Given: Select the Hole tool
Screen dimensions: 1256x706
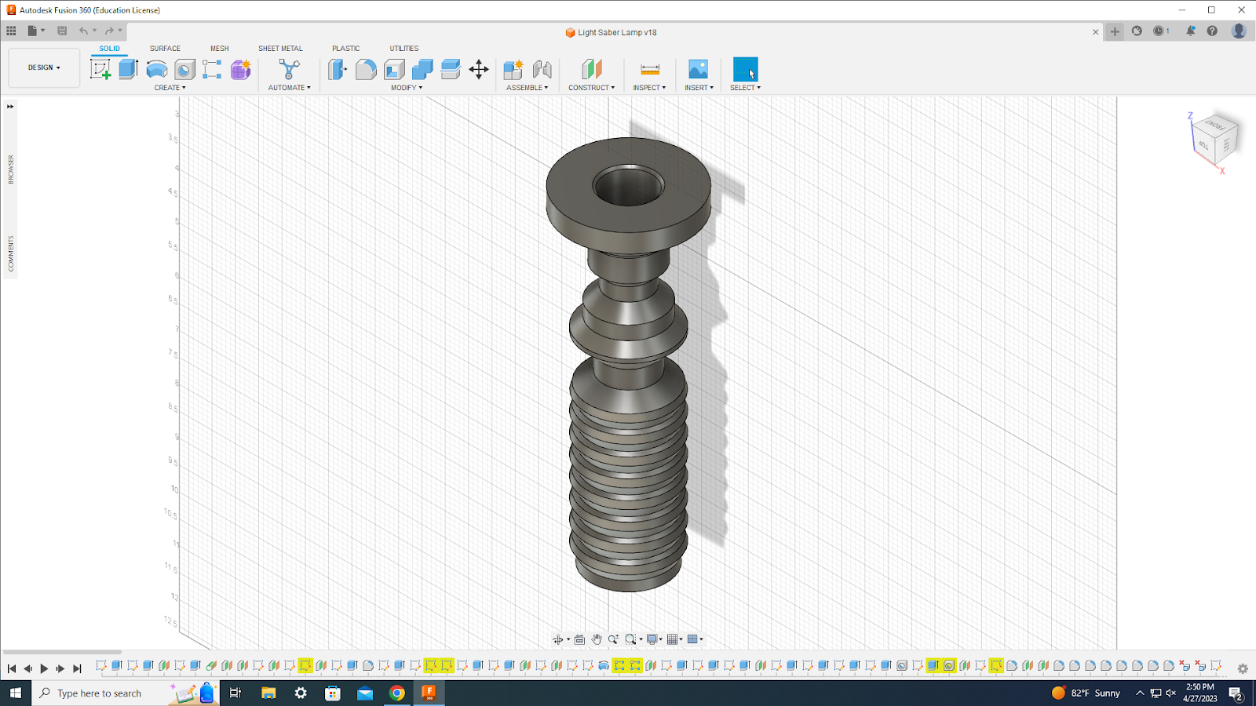Looking at the screenshot, I should [184, 69].
